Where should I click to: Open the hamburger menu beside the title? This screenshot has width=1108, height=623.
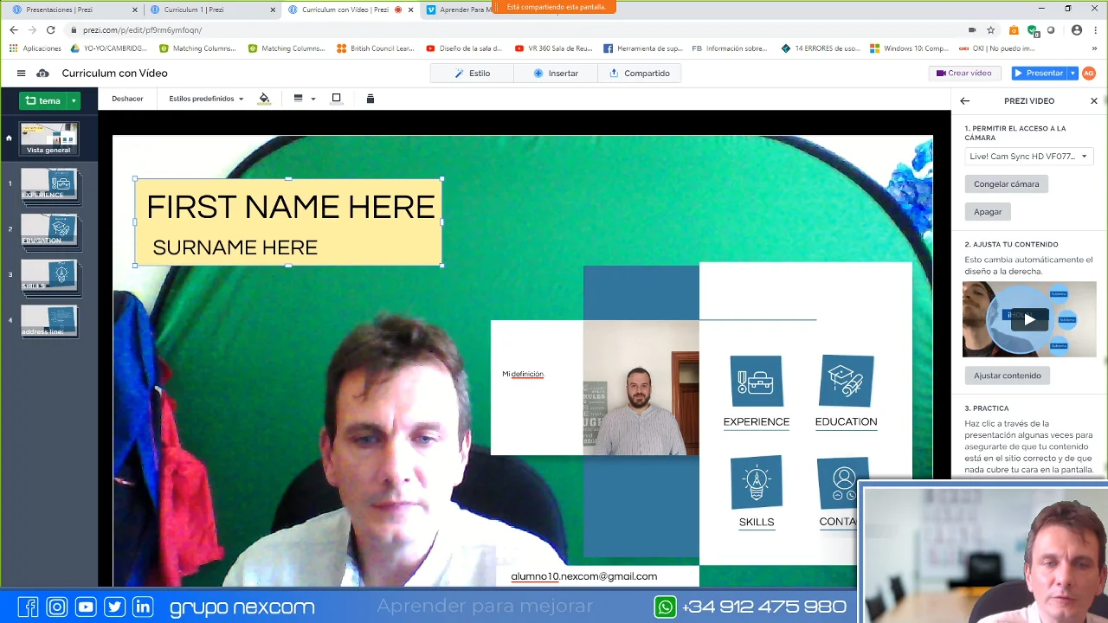pyautogui.click(x=21, y=74)
